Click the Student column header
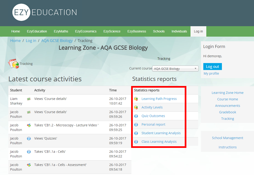Screen dimensions: 254x175 coord(16,90)
